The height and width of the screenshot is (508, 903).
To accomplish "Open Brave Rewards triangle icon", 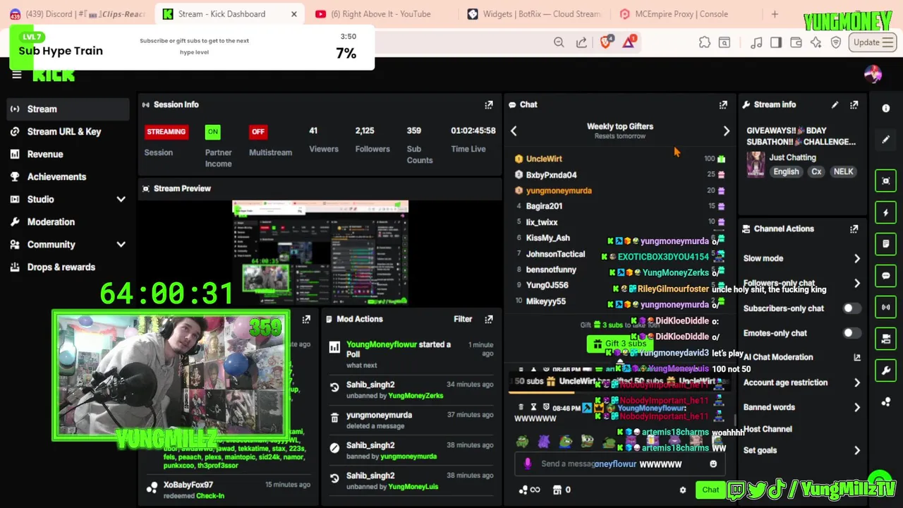I will click(x=629, y=42).
